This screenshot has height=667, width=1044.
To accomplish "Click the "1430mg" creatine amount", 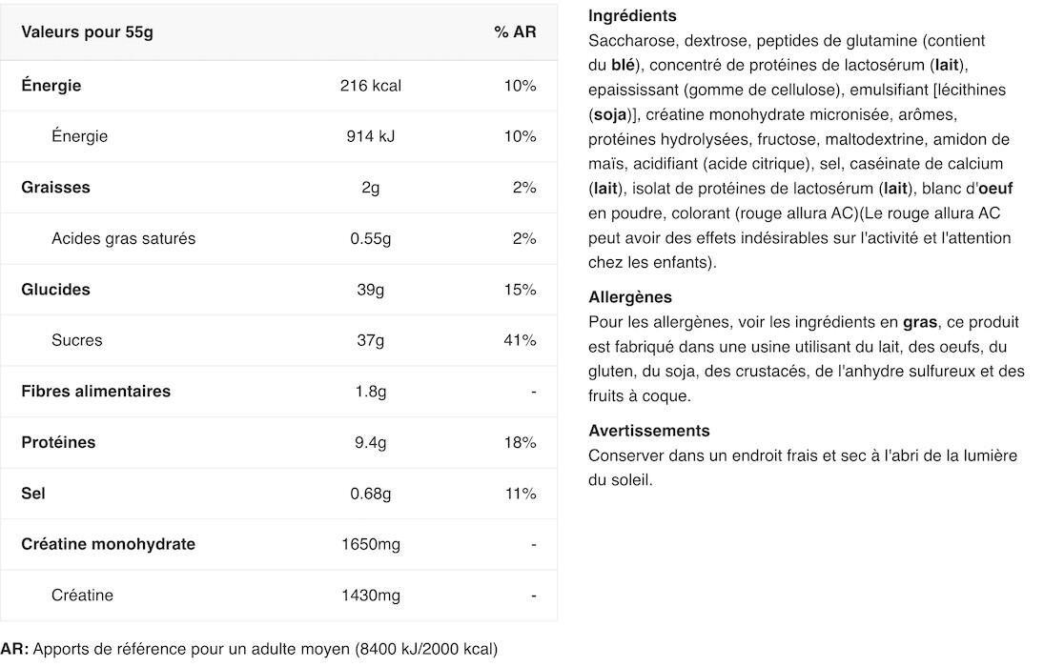I will tap(370, 596).
